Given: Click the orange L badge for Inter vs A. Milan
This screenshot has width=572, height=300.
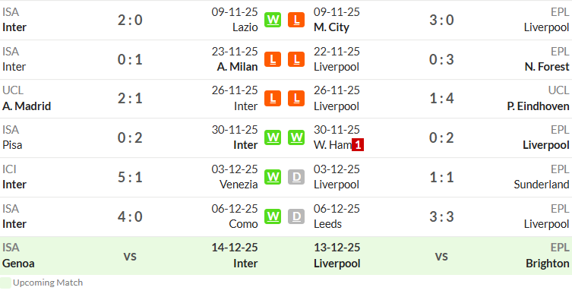Looking at the screenshot, I should 273,59.
